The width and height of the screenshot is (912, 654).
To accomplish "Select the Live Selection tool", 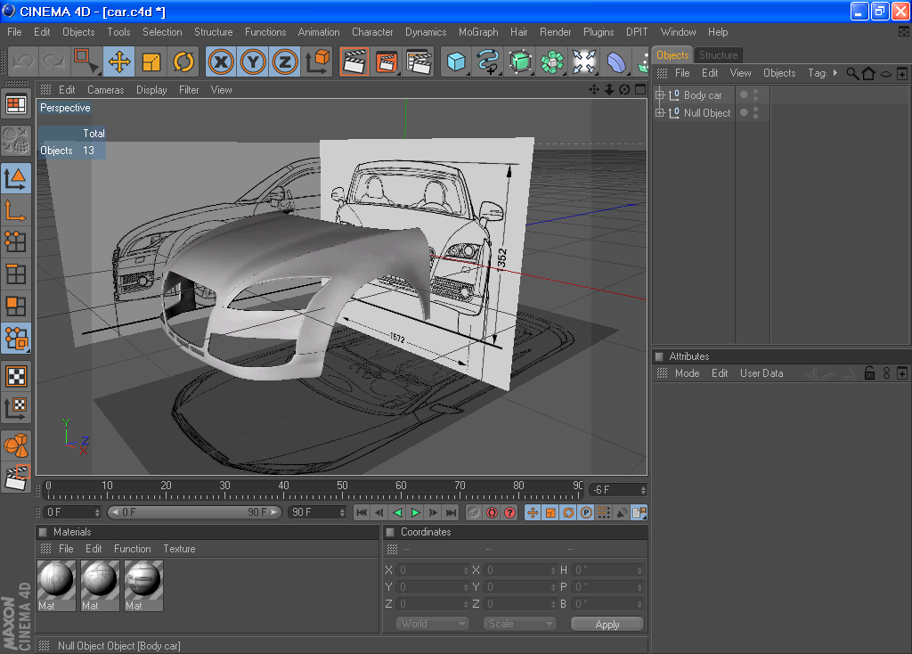I will 86,61.
